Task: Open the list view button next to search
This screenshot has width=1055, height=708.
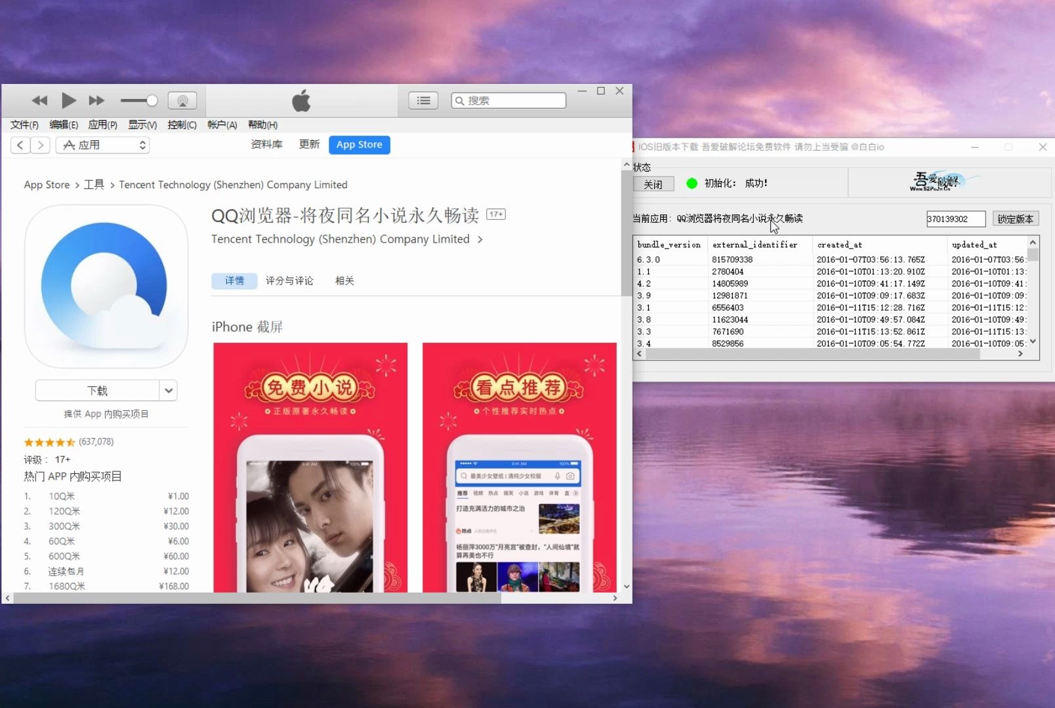Action: coord(423,100)
